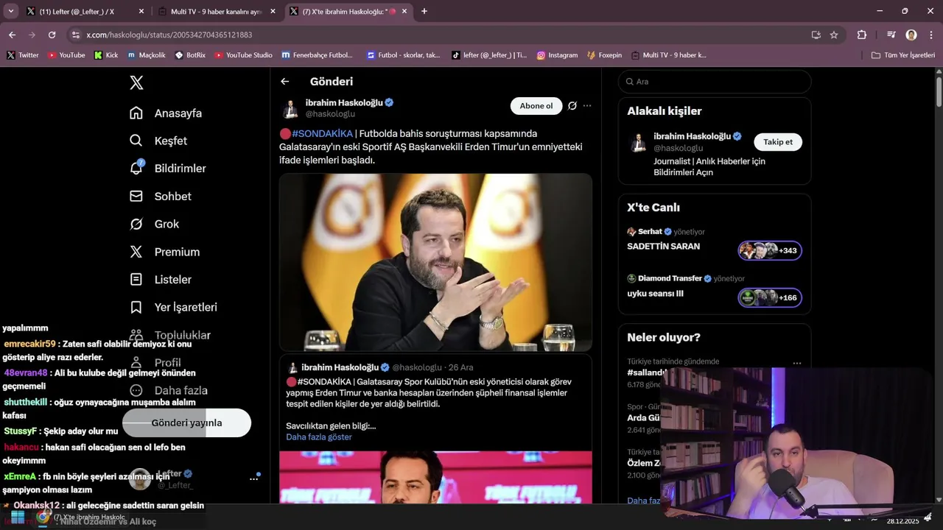Open Erden Timur photo in post
This screenshot has height=530, width=943.
click(x=435, y=262)
